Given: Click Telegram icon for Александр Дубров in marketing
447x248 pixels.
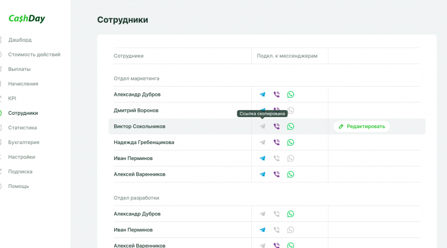Looking at the screenshot, I should [x=262, y=95].
